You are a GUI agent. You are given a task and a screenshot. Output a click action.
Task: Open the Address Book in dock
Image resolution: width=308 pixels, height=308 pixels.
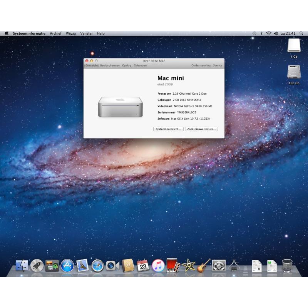pos(128,266)
